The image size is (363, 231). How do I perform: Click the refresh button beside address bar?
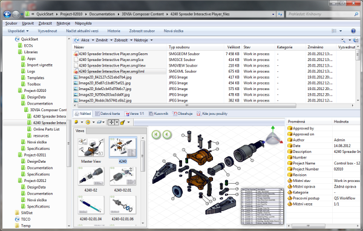click(x=280, y=14)
